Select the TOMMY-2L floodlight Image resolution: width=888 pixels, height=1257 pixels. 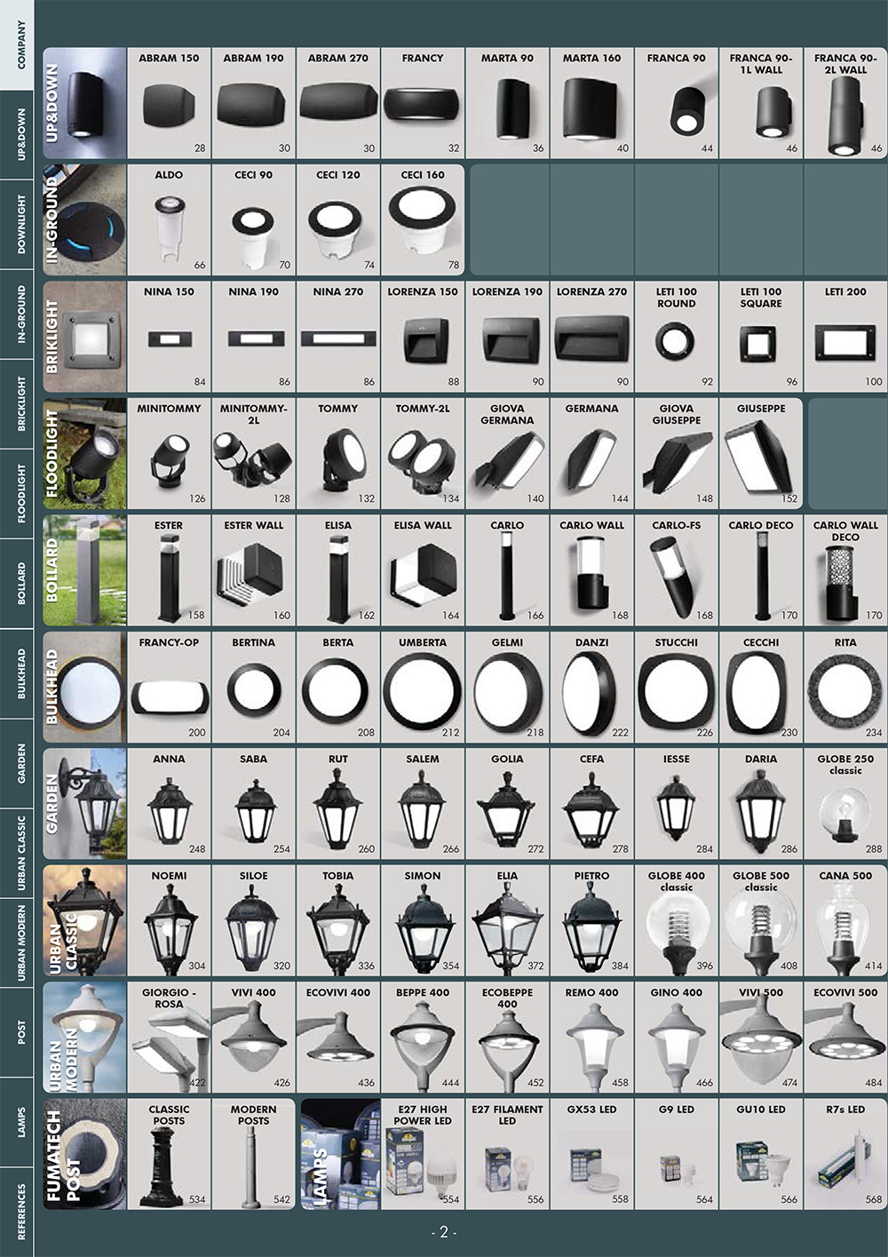click(x=423, y=454)
